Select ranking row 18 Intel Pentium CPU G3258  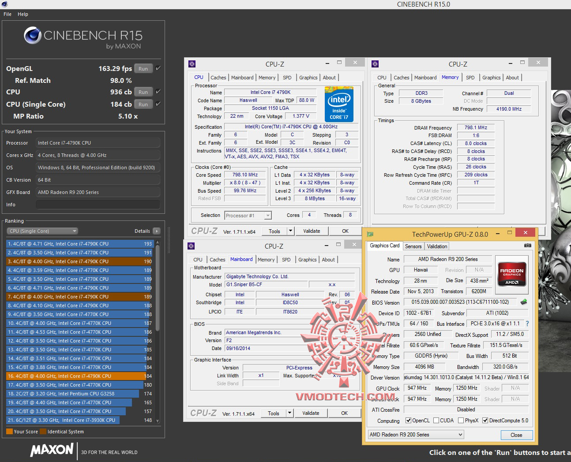coord(80,394)
